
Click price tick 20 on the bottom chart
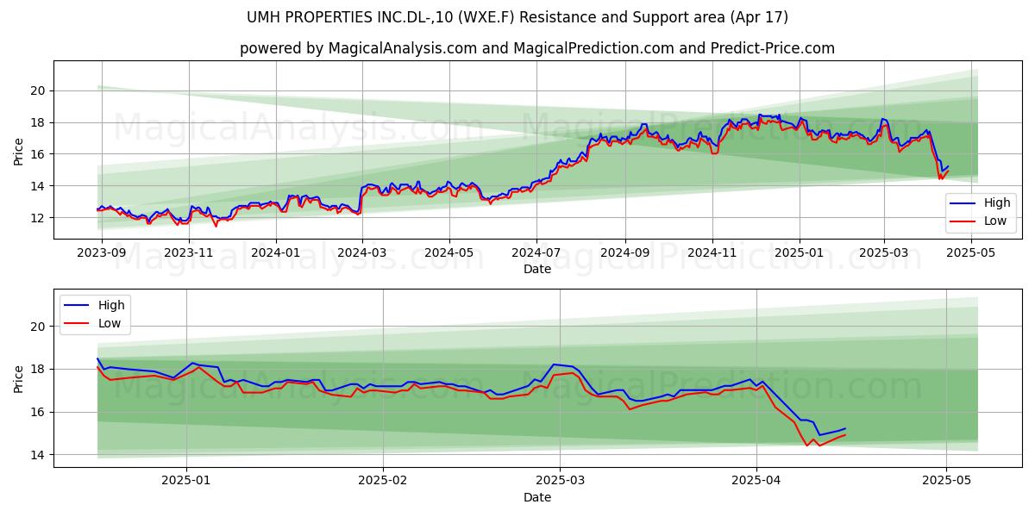point(40,327)
